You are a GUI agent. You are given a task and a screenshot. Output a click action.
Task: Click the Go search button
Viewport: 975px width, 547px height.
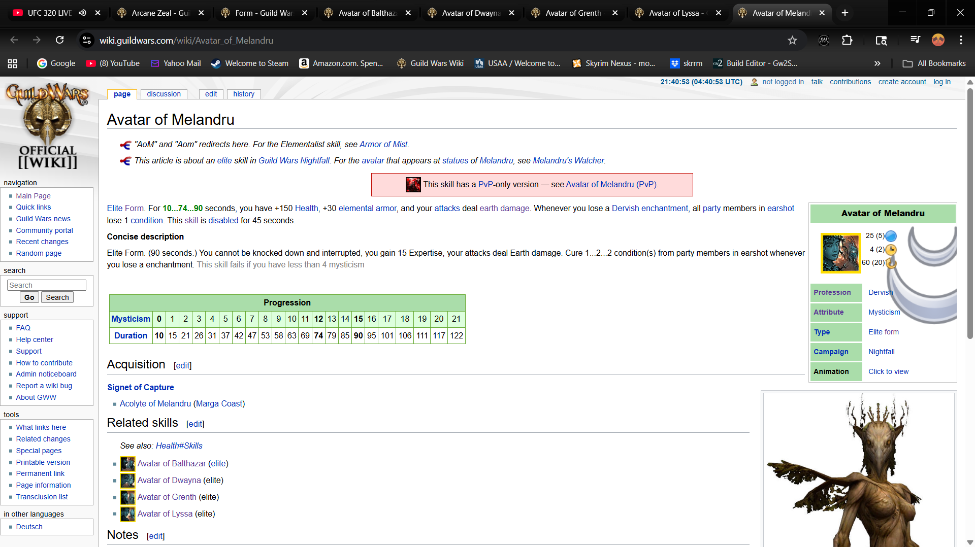(29, 297)
